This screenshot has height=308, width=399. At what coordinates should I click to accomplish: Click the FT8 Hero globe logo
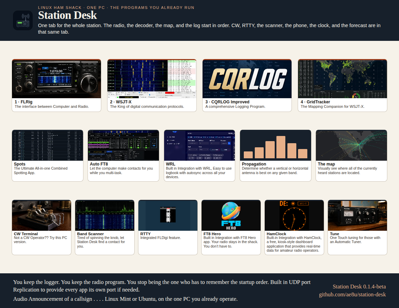click(231, 216)
